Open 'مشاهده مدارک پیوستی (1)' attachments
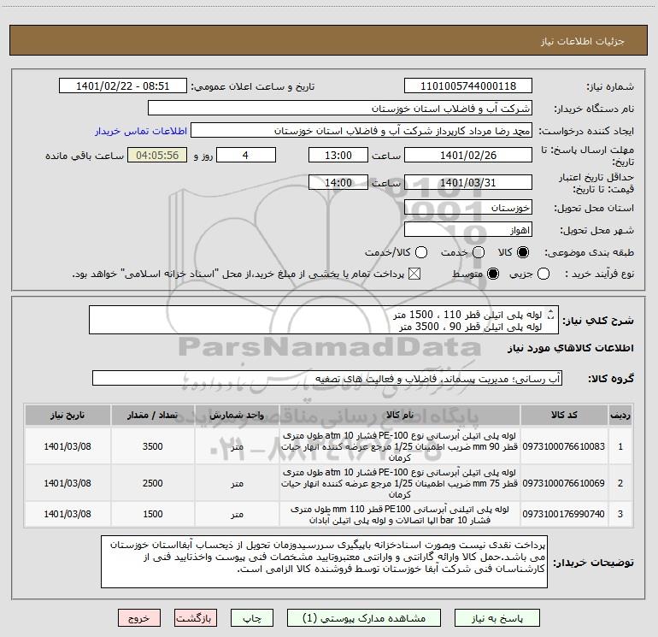The image size is (658, 637). pyautogui.click(x=364, y=618)
